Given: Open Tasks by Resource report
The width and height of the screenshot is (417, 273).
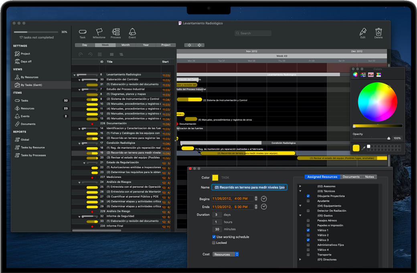Looking at the screenshot, I should pos(32,148).
